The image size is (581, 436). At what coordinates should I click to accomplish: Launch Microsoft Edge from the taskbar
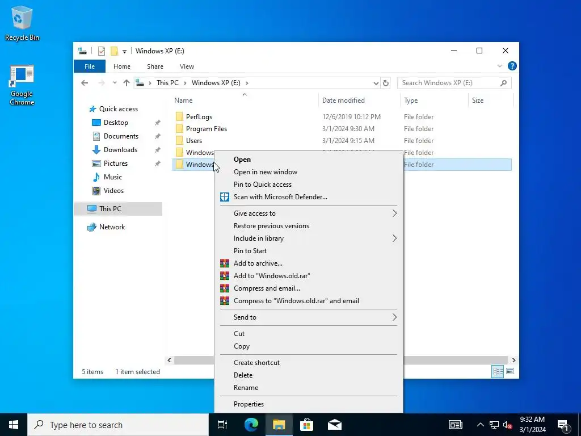coord(251,425)
